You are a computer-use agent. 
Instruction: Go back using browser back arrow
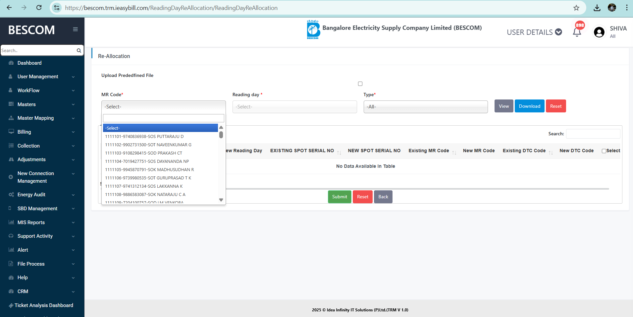(9, 8)
